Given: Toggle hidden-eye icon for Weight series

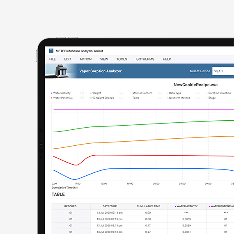Looking at the screenshot, I should point(122,93).
